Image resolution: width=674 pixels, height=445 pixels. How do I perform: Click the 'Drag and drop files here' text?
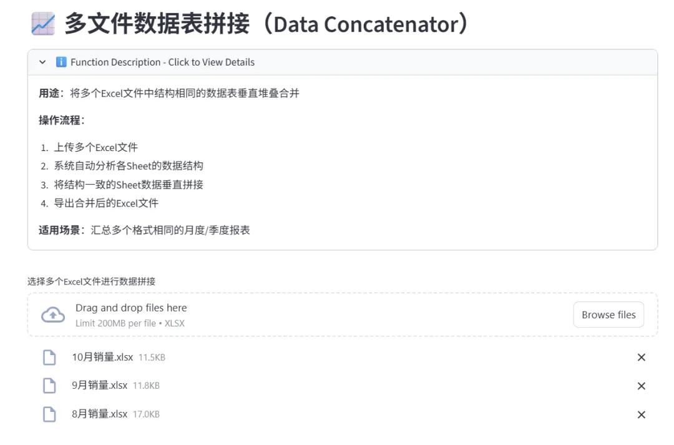[131, 308]
